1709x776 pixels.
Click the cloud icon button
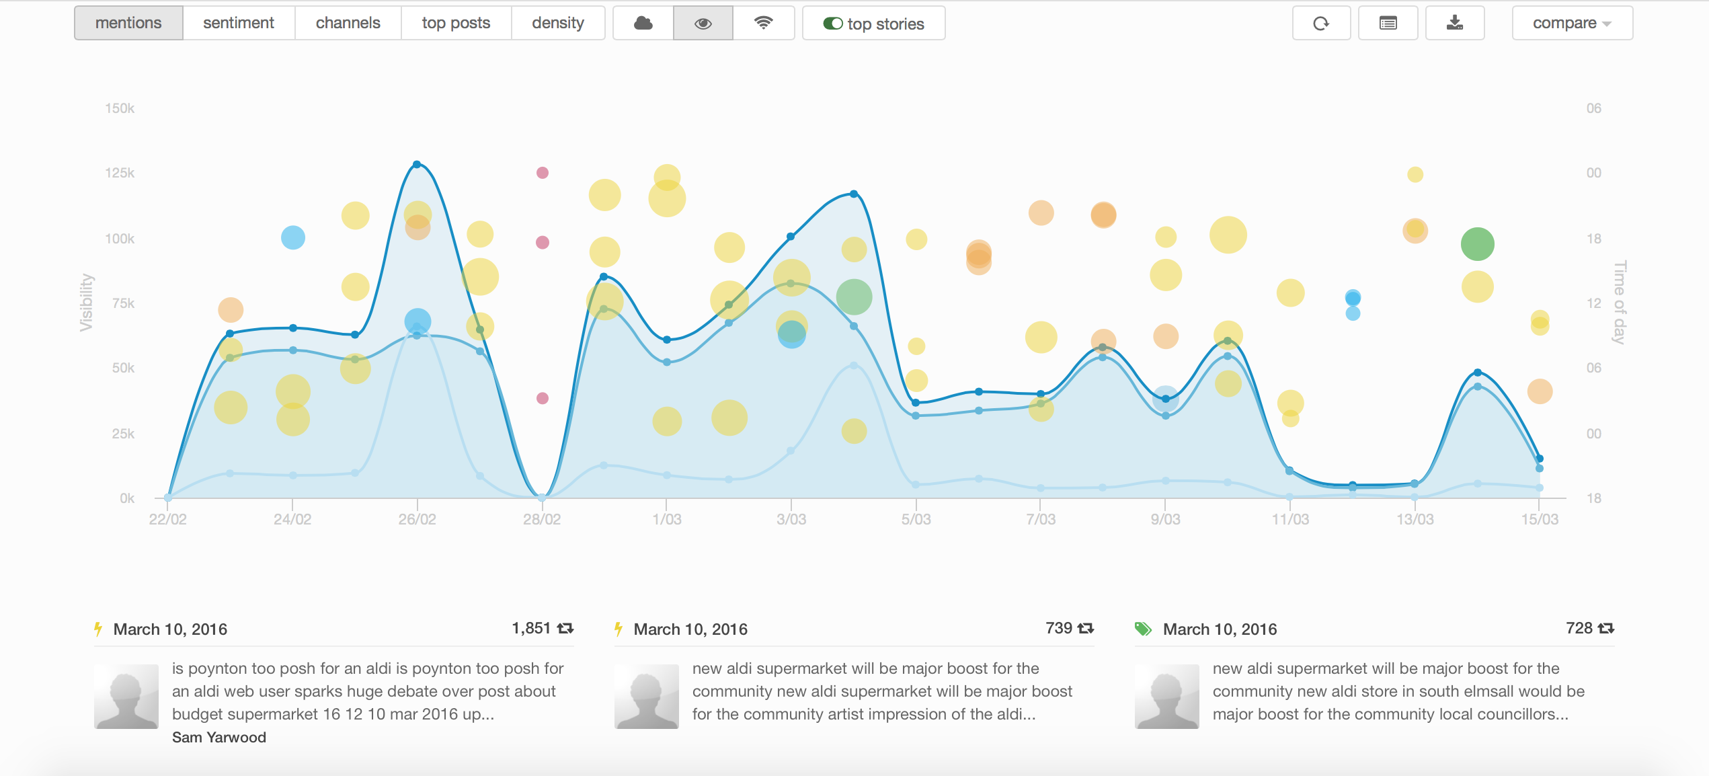tap(643, 24)
